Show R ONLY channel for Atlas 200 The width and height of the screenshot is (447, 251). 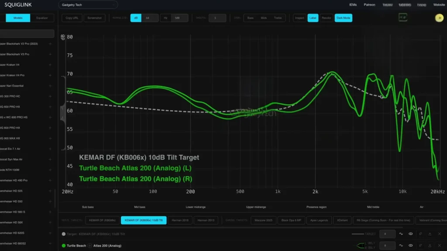pos(371,248)
